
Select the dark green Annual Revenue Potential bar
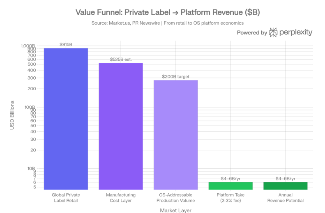click(x=285, y=186)
